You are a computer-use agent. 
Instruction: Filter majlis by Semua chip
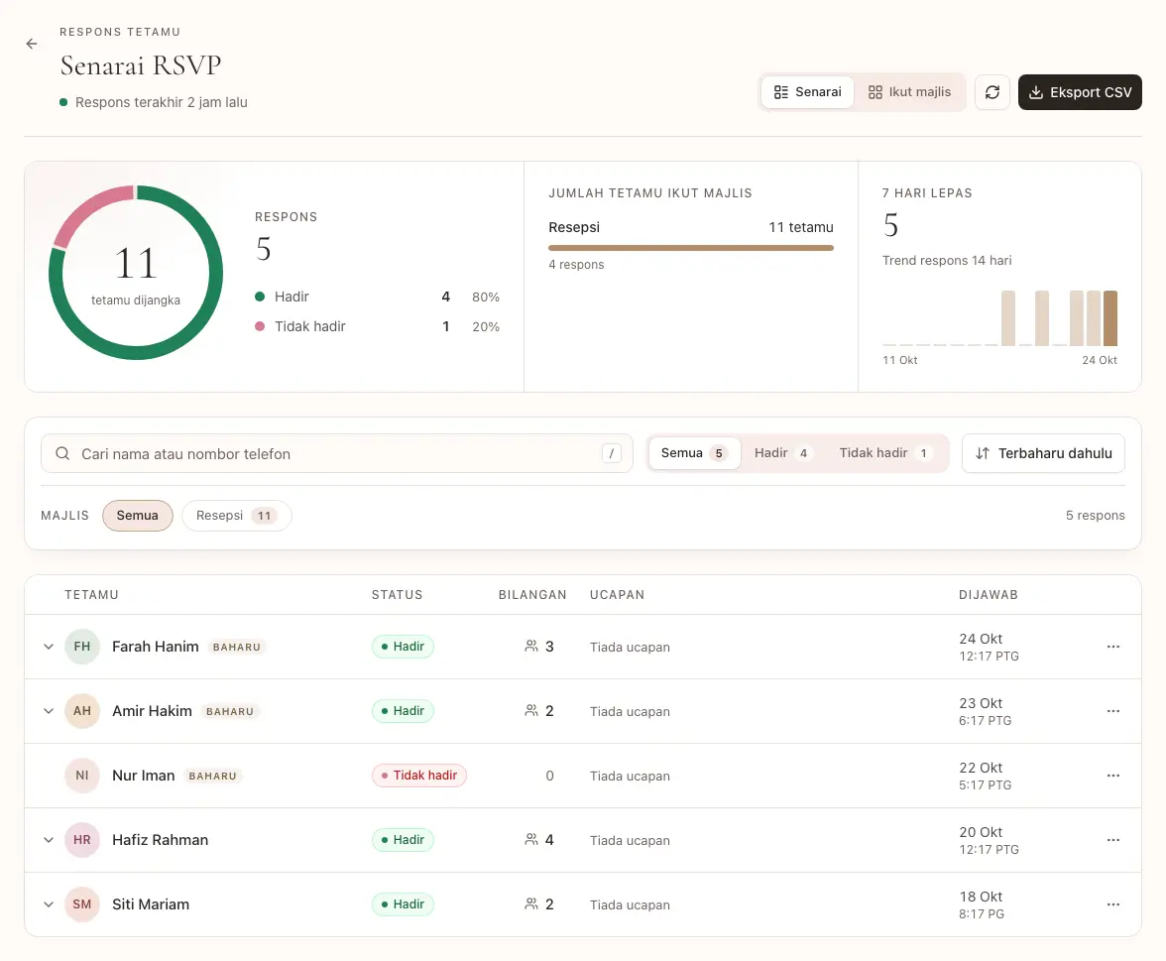138,516
